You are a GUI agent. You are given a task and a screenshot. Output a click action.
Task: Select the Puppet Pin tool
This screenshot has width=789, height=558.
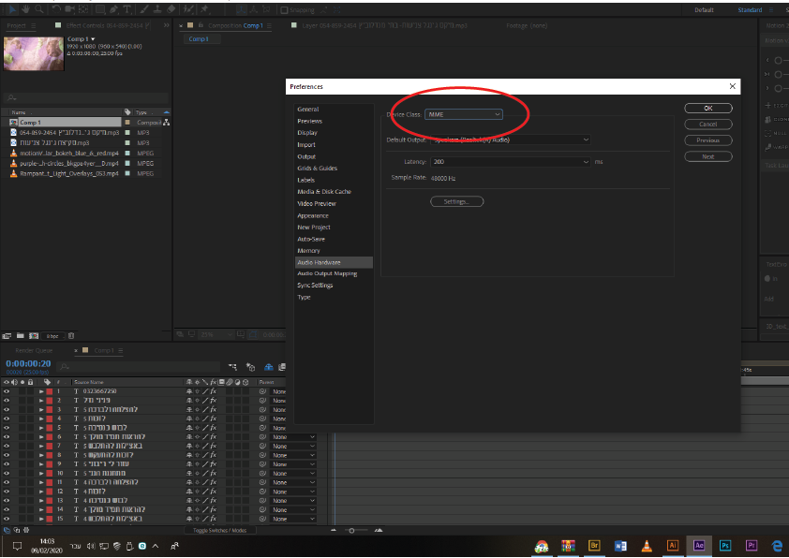(x=203, y=8)
